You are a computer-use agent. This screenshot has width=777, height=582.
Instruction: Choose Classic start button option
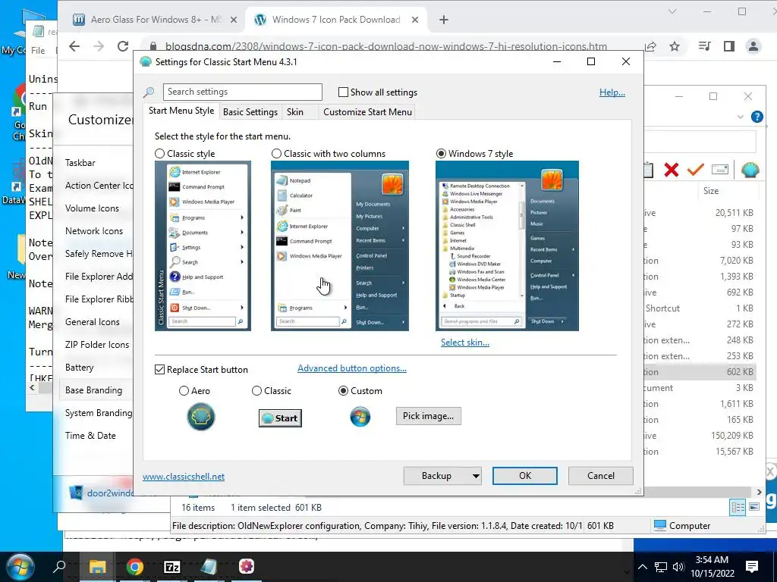pyautogui.click(x=256, y=391)
